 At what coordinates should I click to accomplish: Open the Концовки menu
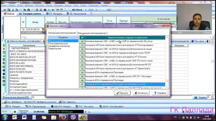pyautogui.click(x=58, y=5)
